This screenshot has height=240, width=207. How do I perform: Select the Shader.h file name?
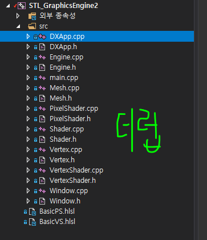pyautogui.click(x=63, y=139)
